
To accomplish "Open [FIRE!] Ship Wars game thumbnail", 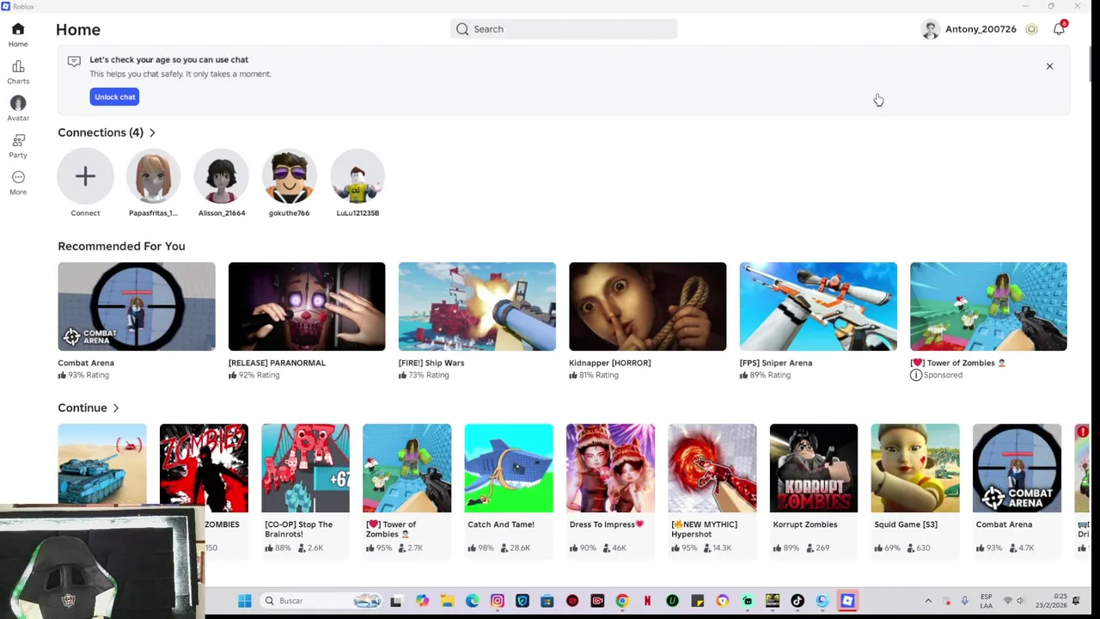I will click(x=477, y=306).
